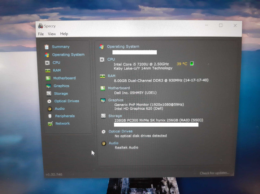Go to the CPU section in sidebar
The width and height of the screenshot is (260, 194).
tap(56, 63)
